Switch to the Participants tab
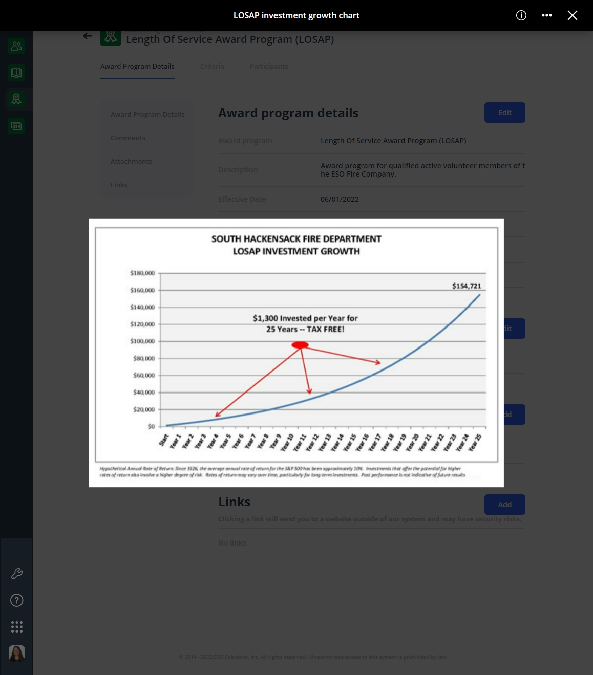The height and width of the screenshot is (675, 593). (x=269, y=67)
